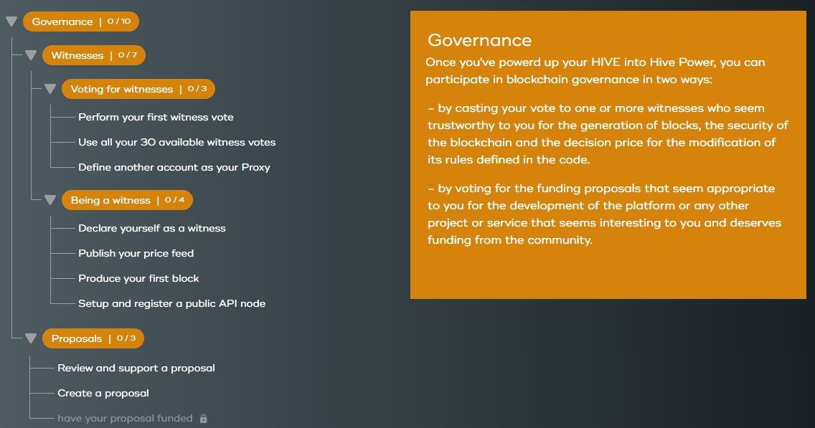Collapse the Proposals section arrow

31,338
